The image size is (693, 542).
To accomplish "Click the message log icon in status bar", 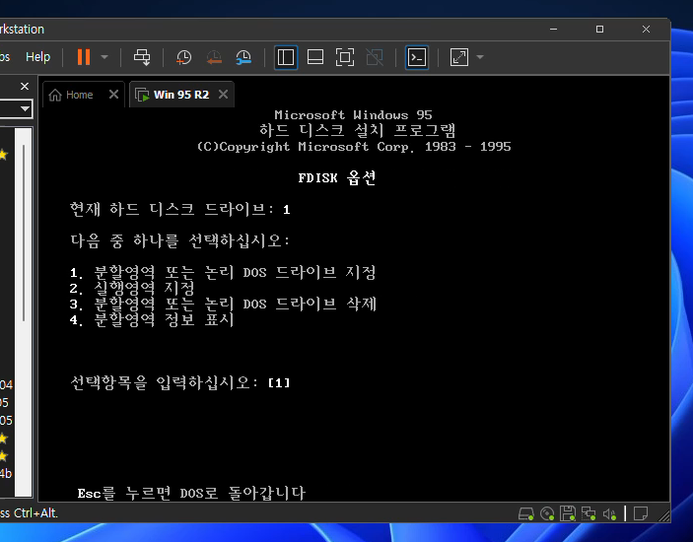I will click(x=641, y=513).
